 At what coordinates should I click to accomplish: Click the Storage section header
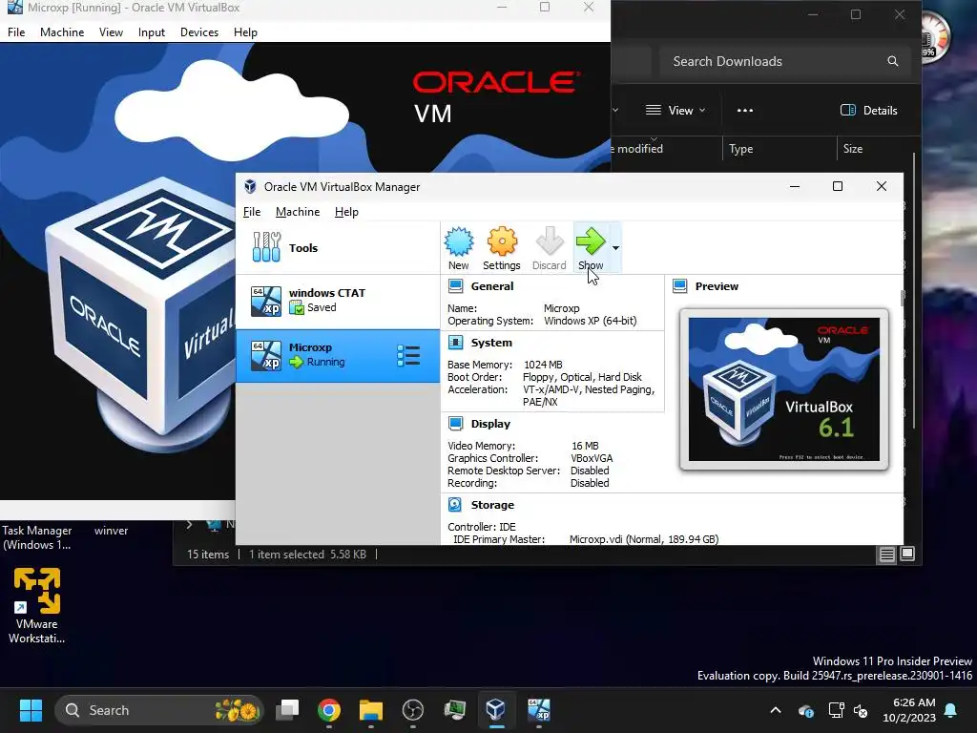492,504
